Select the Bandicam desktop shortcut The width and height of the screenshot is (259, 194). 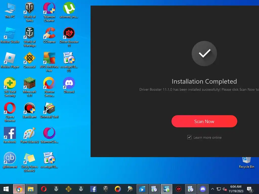(x=29, y=110)
